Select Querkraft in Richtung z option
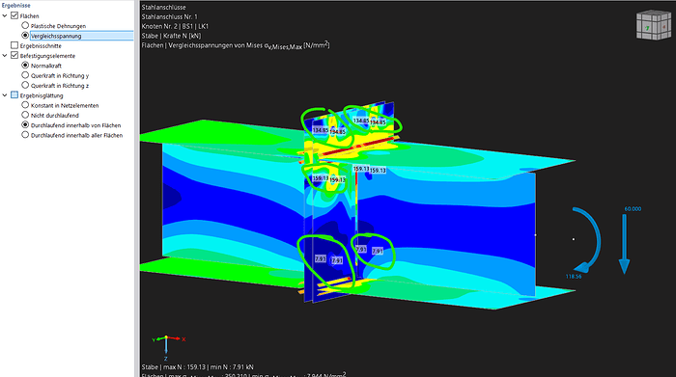The height and width of the screenshot is (377, 676). tap(25, 85)
